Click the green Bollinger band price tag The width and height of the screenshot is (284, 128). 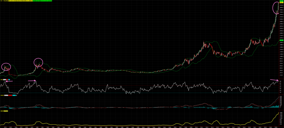(x=281, y=40)
